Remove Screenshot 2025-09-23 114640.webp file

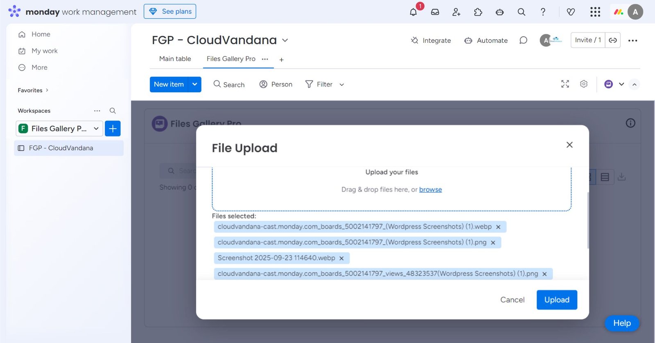click(x=341, y=258)
